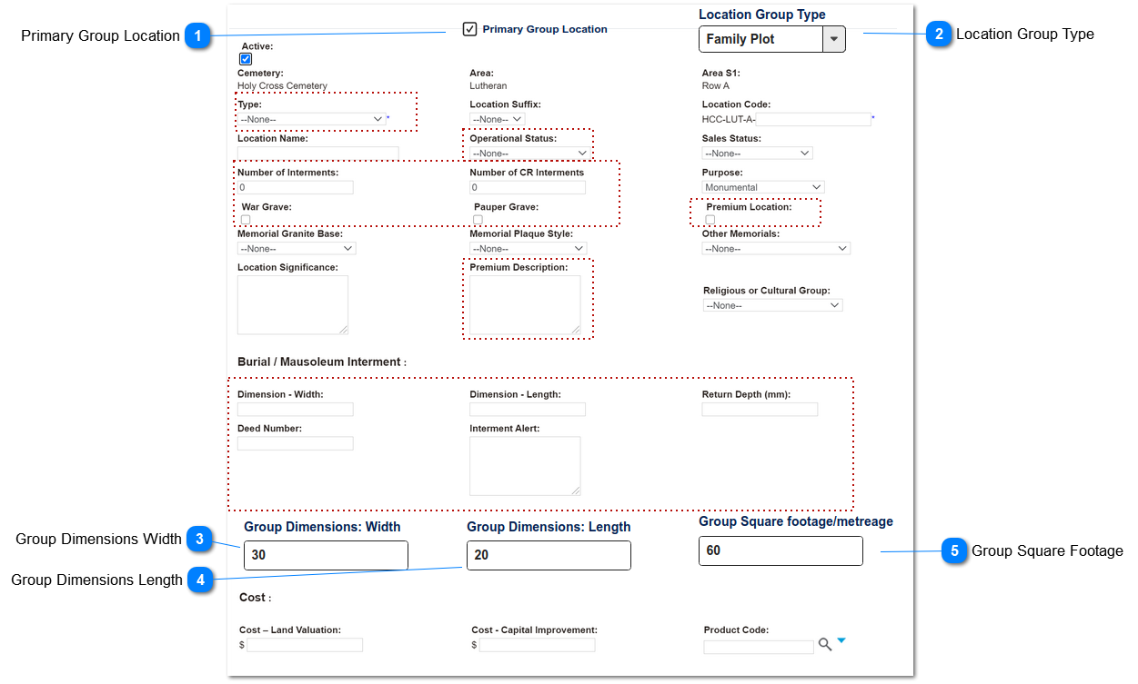Open the Location Group Type dropdown
Screen dimensions: 1138x684
(x=772, y=39)
